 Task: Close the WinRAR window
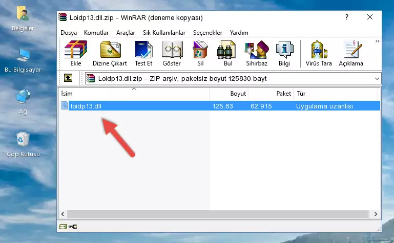point(369,17)
